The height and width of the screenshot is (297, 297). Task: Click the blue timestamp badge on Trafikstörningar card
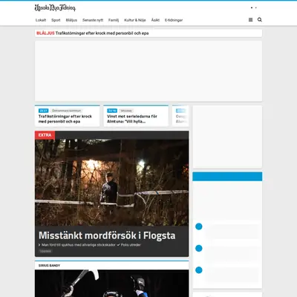pyautogui.click(x=43, y=111)
